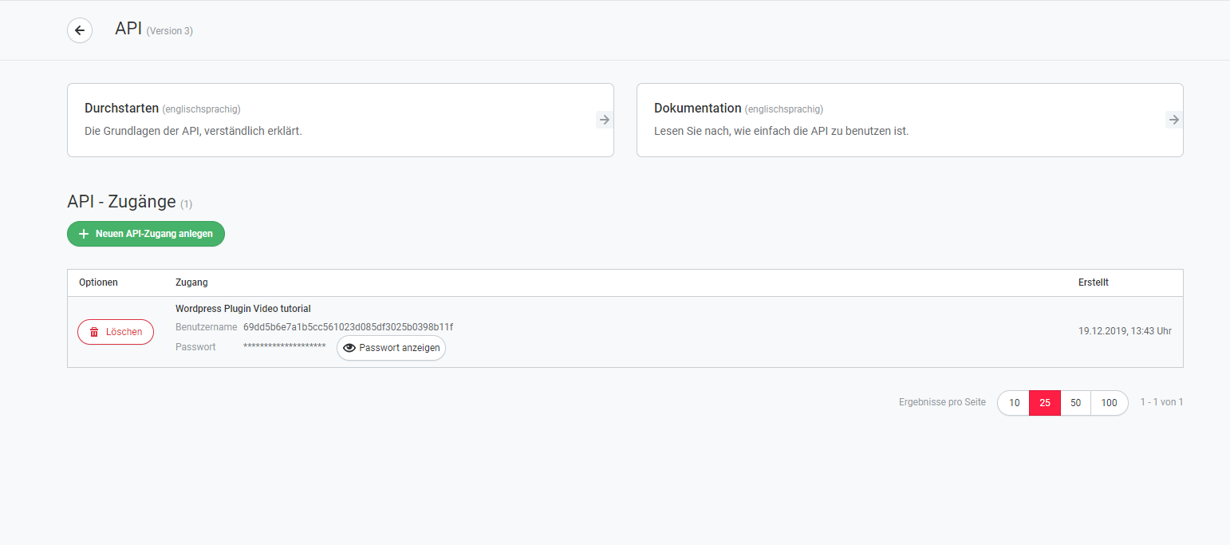
Task: Show the password with Passwort anzeigen
Action: tap(391, 348)
